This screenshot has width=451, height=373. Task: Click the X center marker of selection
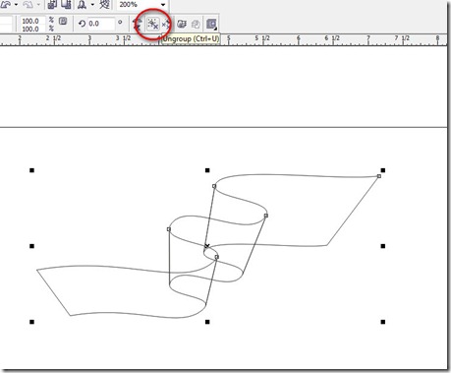(207, 246)
